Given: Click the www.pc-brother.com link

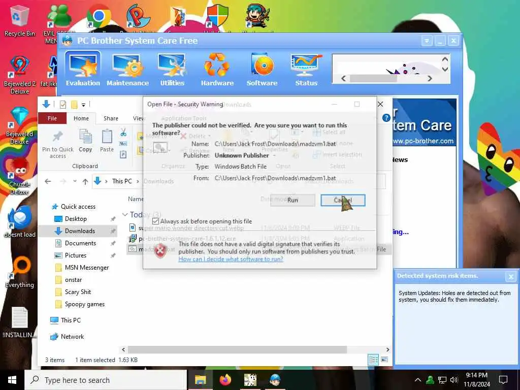Looking at the screenshot, I should click(423, 141).
